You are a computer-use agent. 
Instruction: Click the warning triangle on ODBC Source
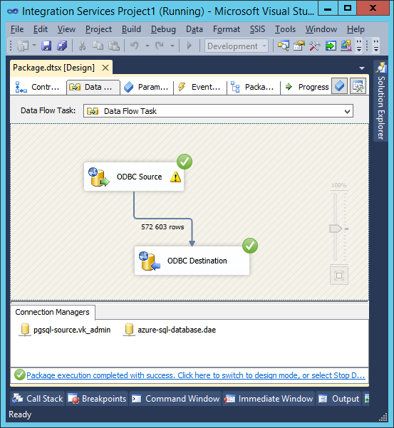click(x=175, y=177)
